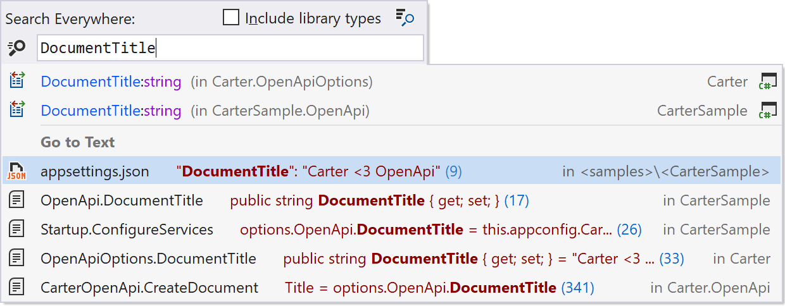Screen dimensions: 785x306
Task: Click property icon of CarterSample.OpenApi result
Action: click(x=17, y=111)
